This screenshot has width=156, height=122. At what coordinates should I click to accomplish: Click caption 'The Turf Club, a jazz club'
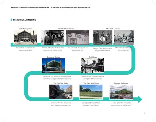[78, 49]
